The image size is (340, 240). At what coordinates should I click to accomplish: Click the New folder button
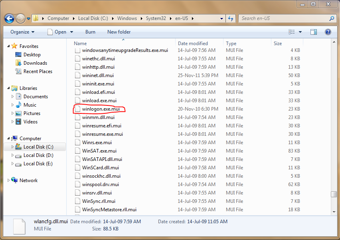(119, 32)
